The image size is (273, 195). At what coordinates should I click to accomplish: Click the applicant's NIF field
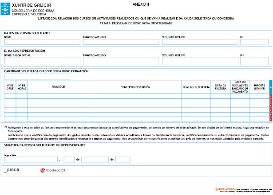(x=254, y=43)
